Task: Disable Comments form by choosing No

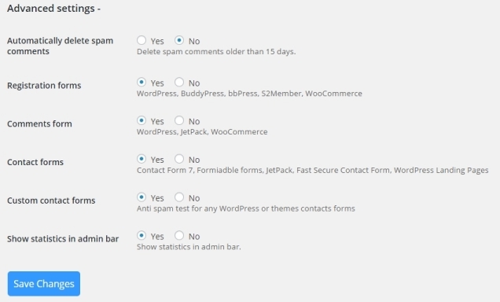Action: coord(179,120)
